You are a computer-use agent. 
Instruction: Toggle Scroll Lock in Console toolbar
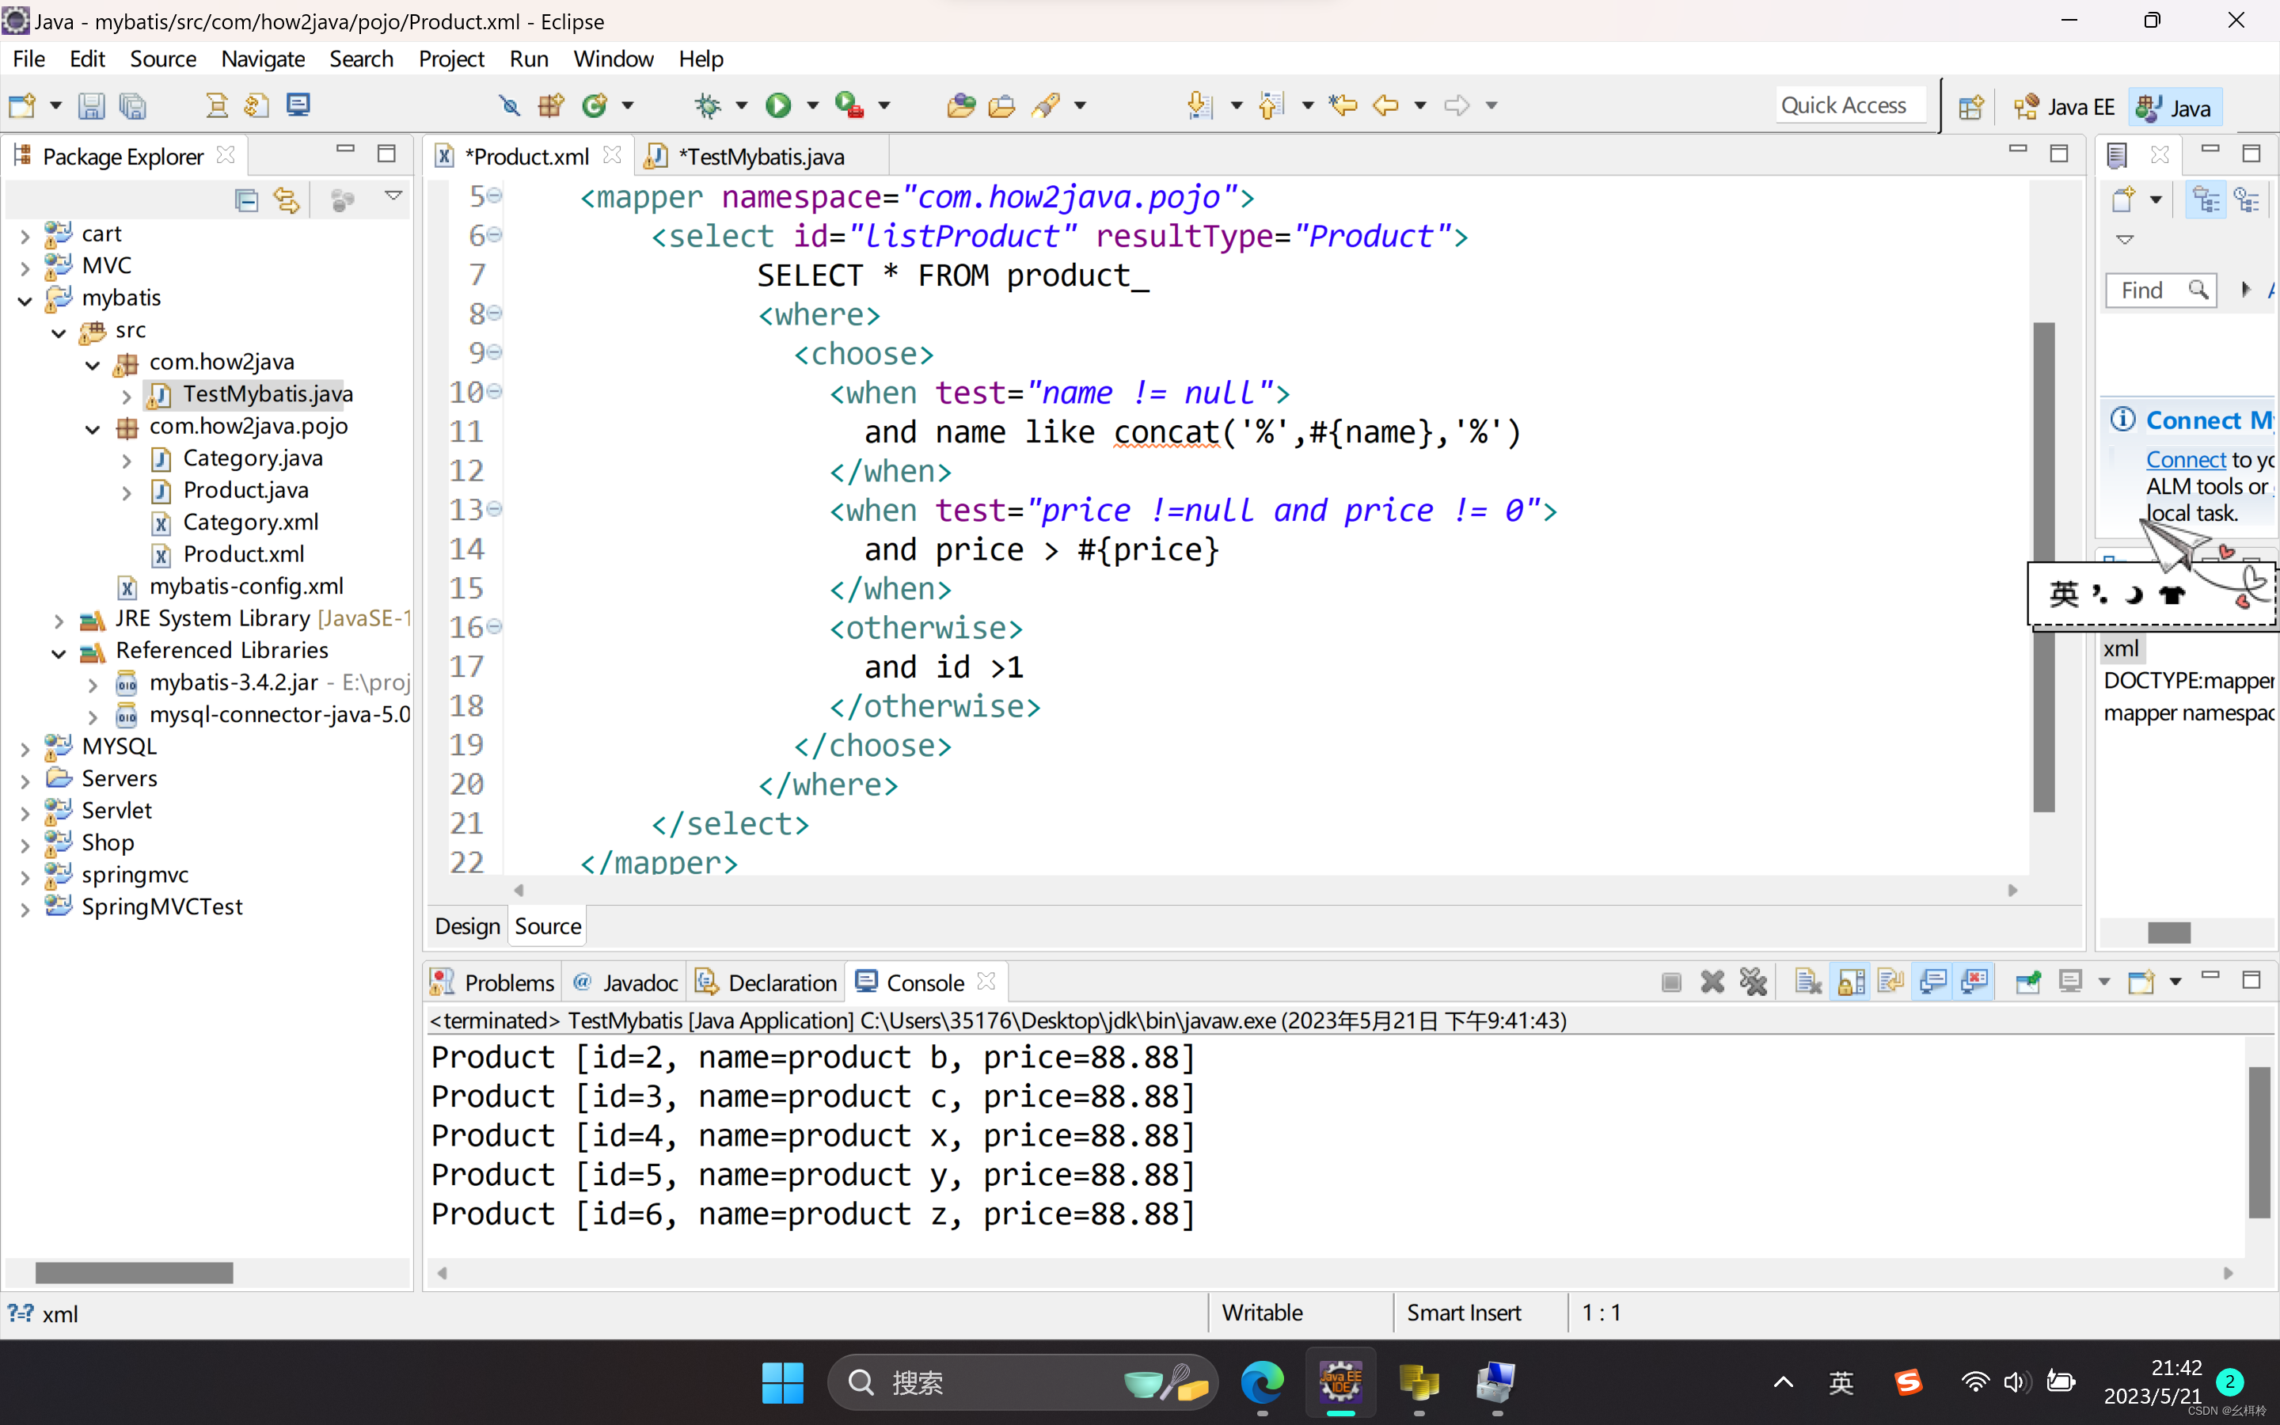tap(1850, 982)
